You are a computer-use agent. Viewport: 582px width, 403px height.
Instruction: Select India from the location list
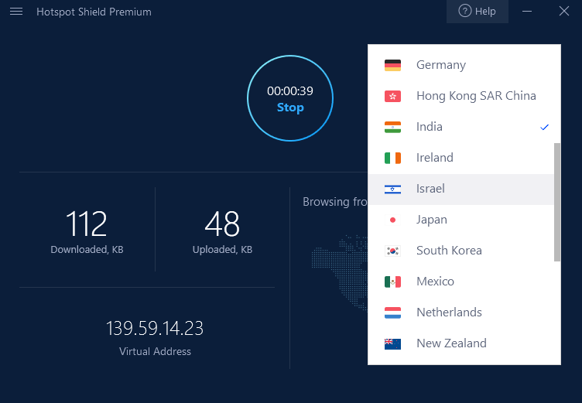(x=460, y=127)
